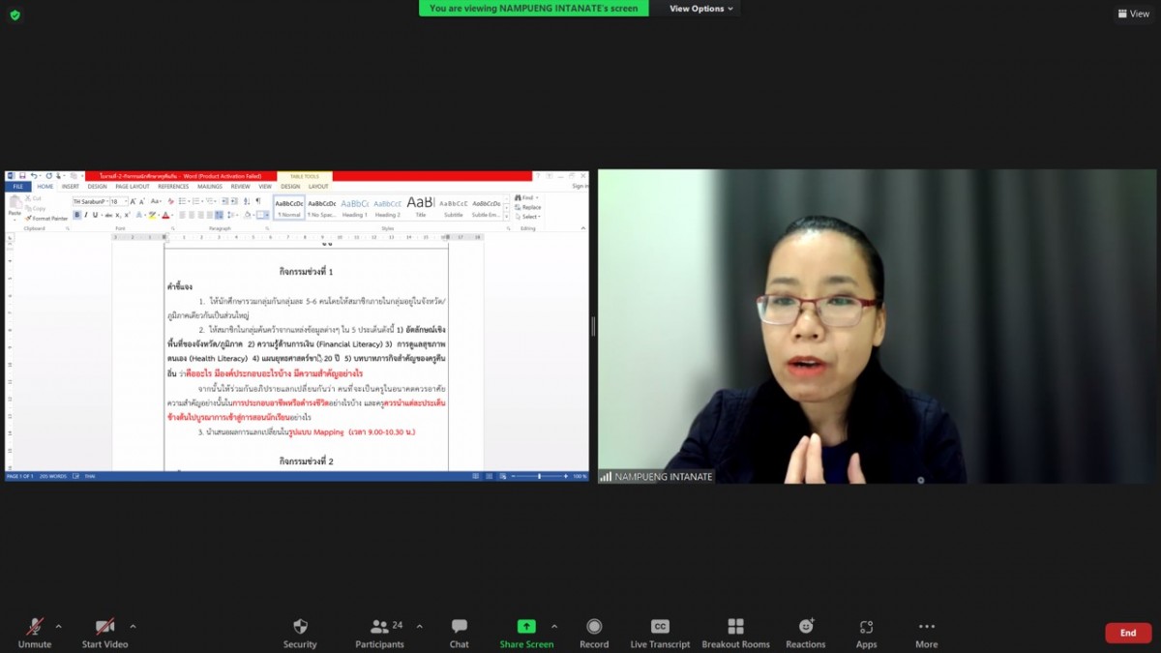Apply the Title style
This screenshot has height=653, width=1161.
pos(421,207)
